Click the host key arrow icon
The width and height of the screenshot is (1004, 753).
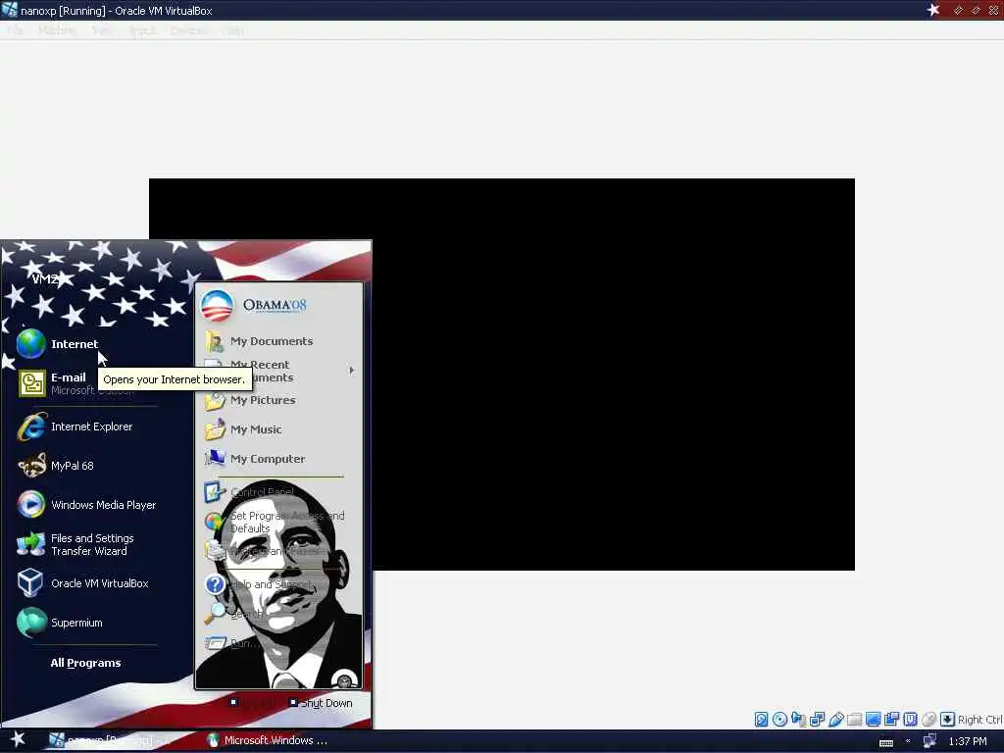[x=948, y=719]
